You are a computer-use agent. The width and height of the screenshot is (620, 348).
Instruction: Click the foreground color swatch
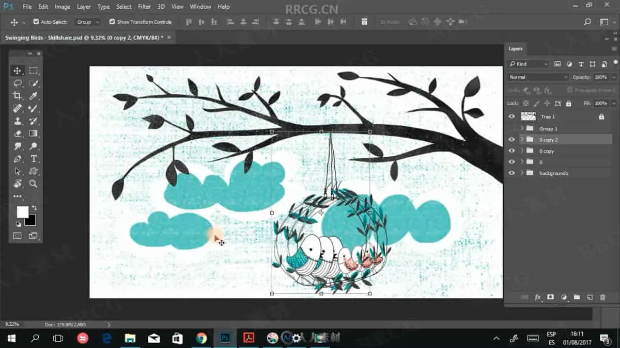point(22,212)
